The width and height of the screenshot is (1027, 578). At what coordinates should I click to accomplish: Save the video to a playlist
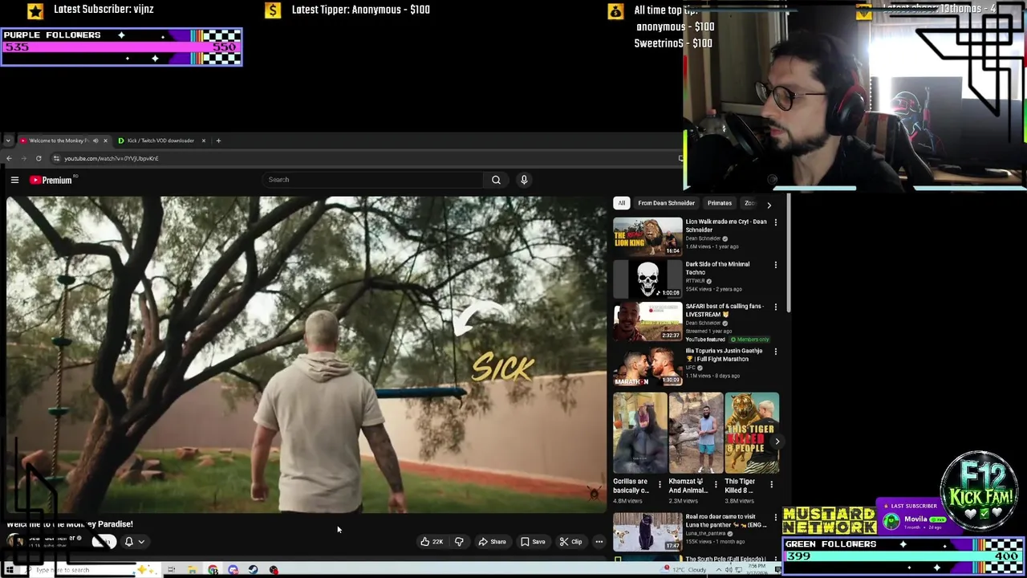pos(533,542)
